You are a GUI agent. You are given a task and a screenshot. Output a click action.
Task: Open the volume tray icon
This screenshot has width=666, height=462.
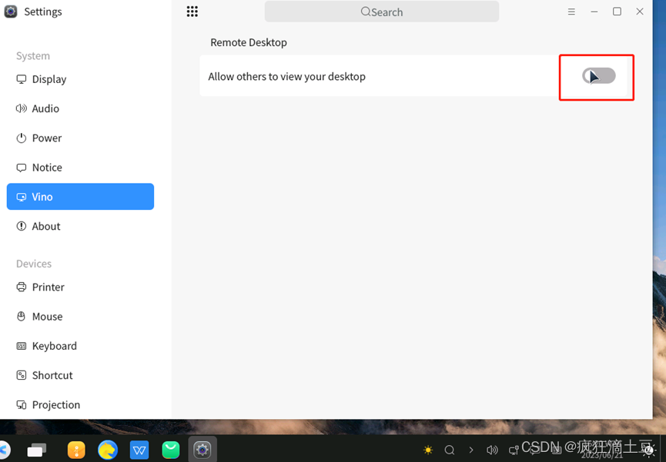(492, 450)
